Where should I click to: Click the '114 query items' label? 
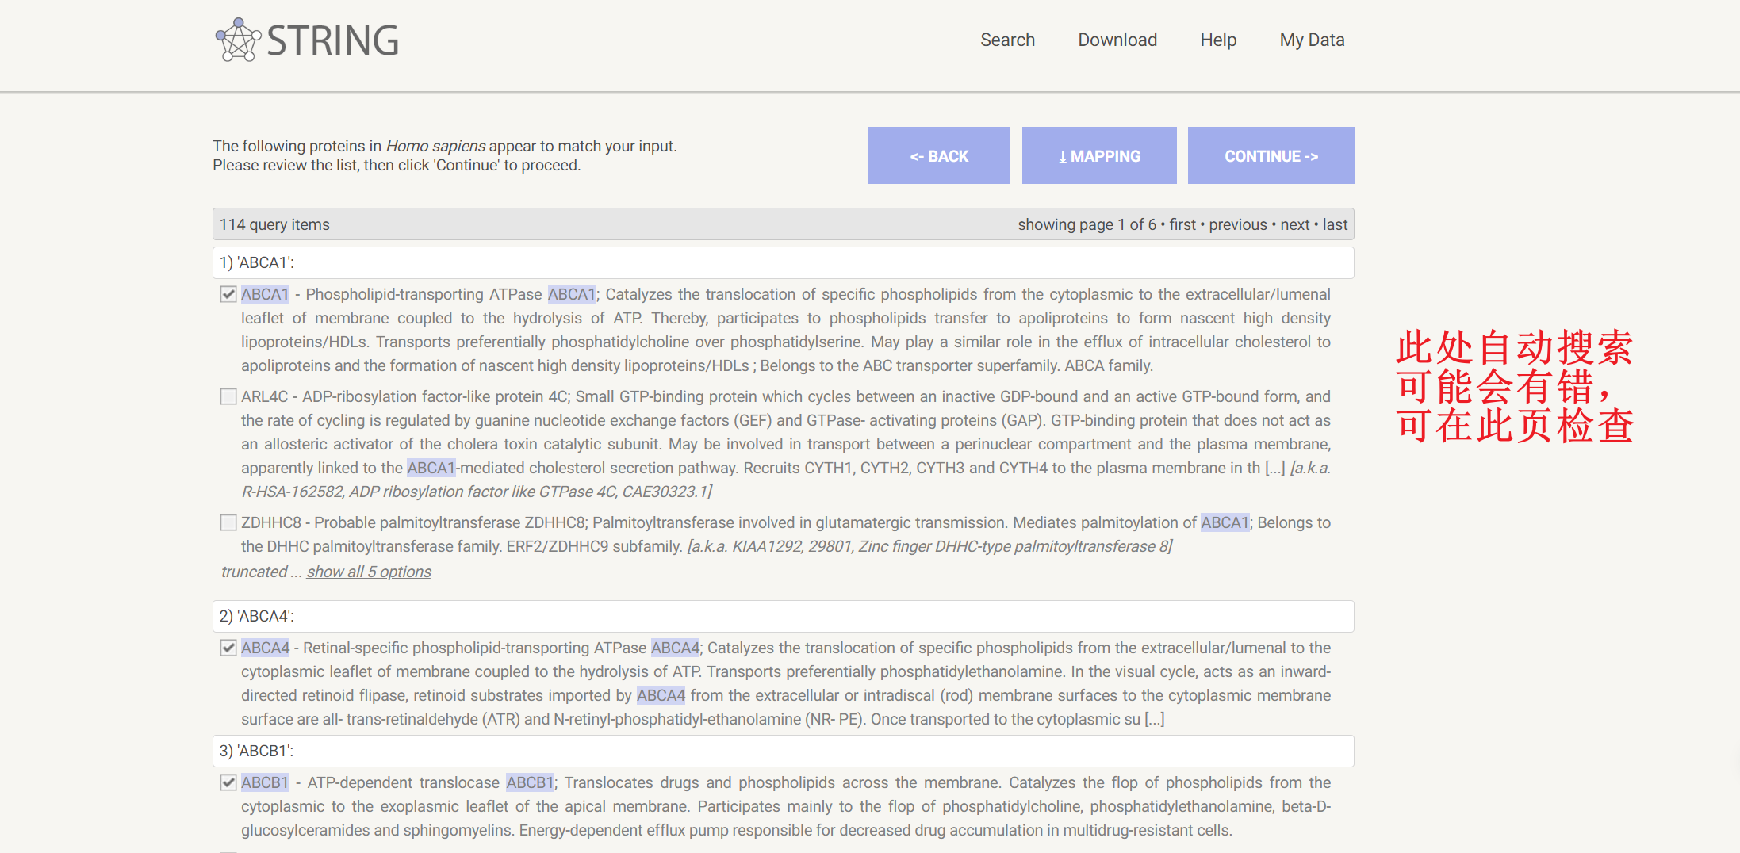[x=274, y=224]
